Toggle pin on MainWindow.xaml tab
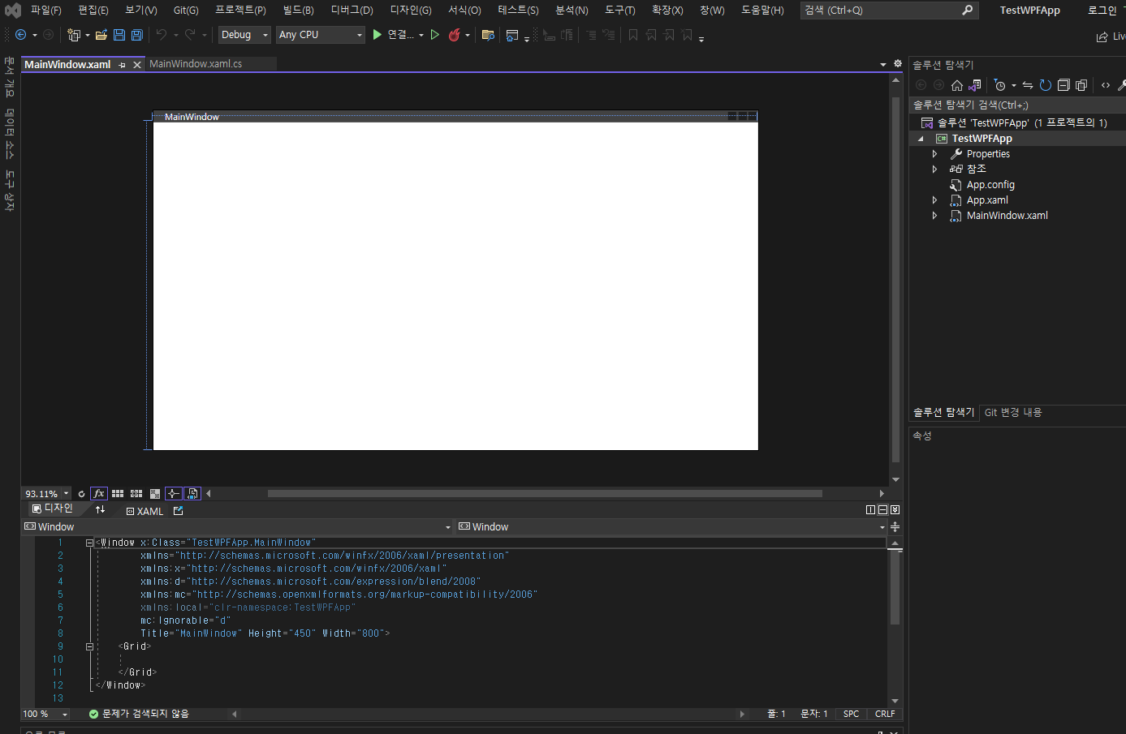 (x=123, y=65)
